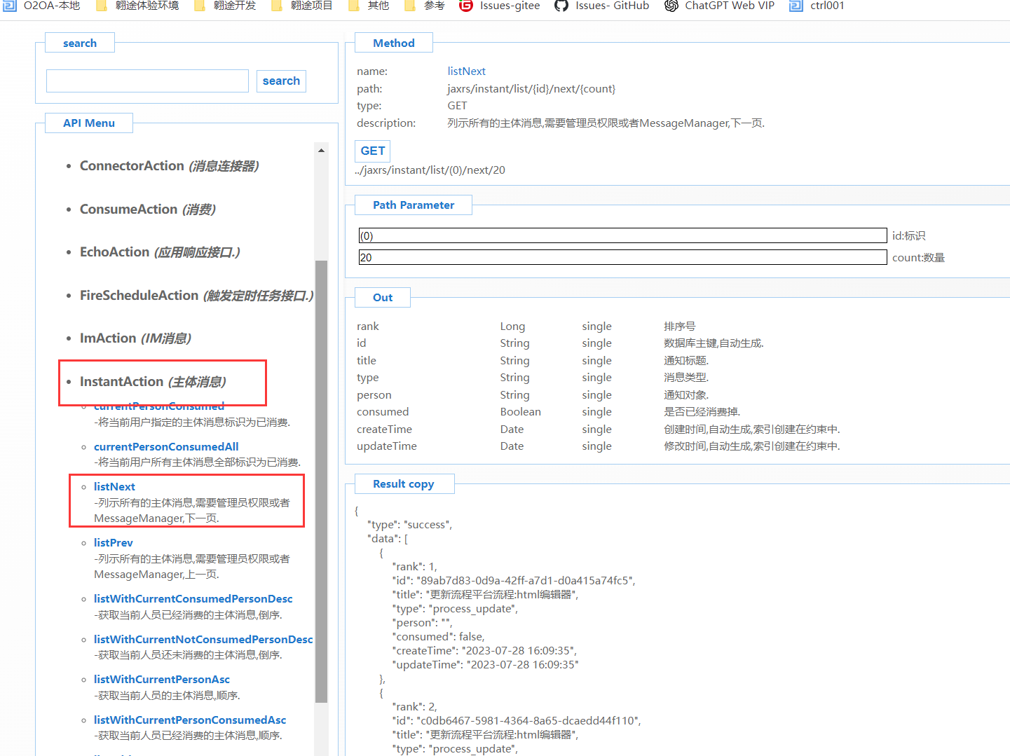This screenshot has height=756, width=1010.
Task: Open the Issues-gitee bookmark icon
Action: point(466,6)
